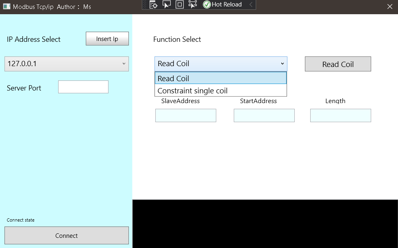Screen dimensions: 398x248
Task: Click the IP Address Select label
Action: tap(33, 39)
